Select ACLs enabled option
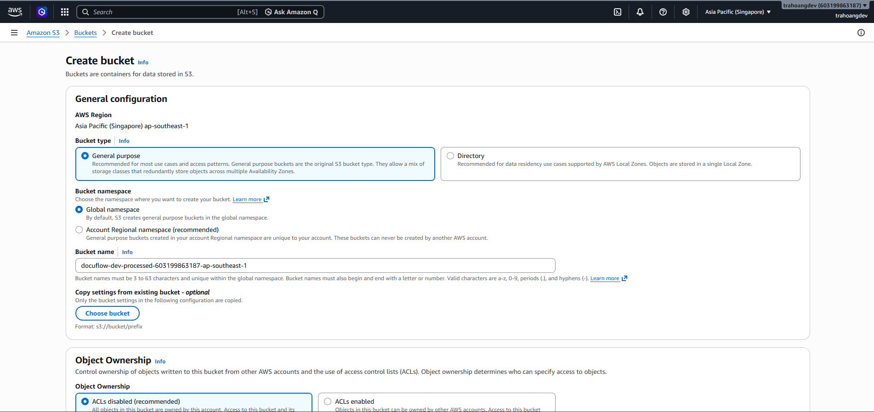This screenshot has width=874, height=412. [x=328, y=401]
